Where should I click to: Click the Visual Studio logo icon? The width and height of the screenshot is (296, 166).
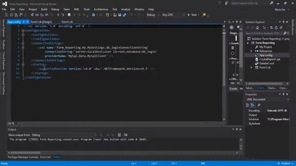pyautogui.click(x=5, y=4)
